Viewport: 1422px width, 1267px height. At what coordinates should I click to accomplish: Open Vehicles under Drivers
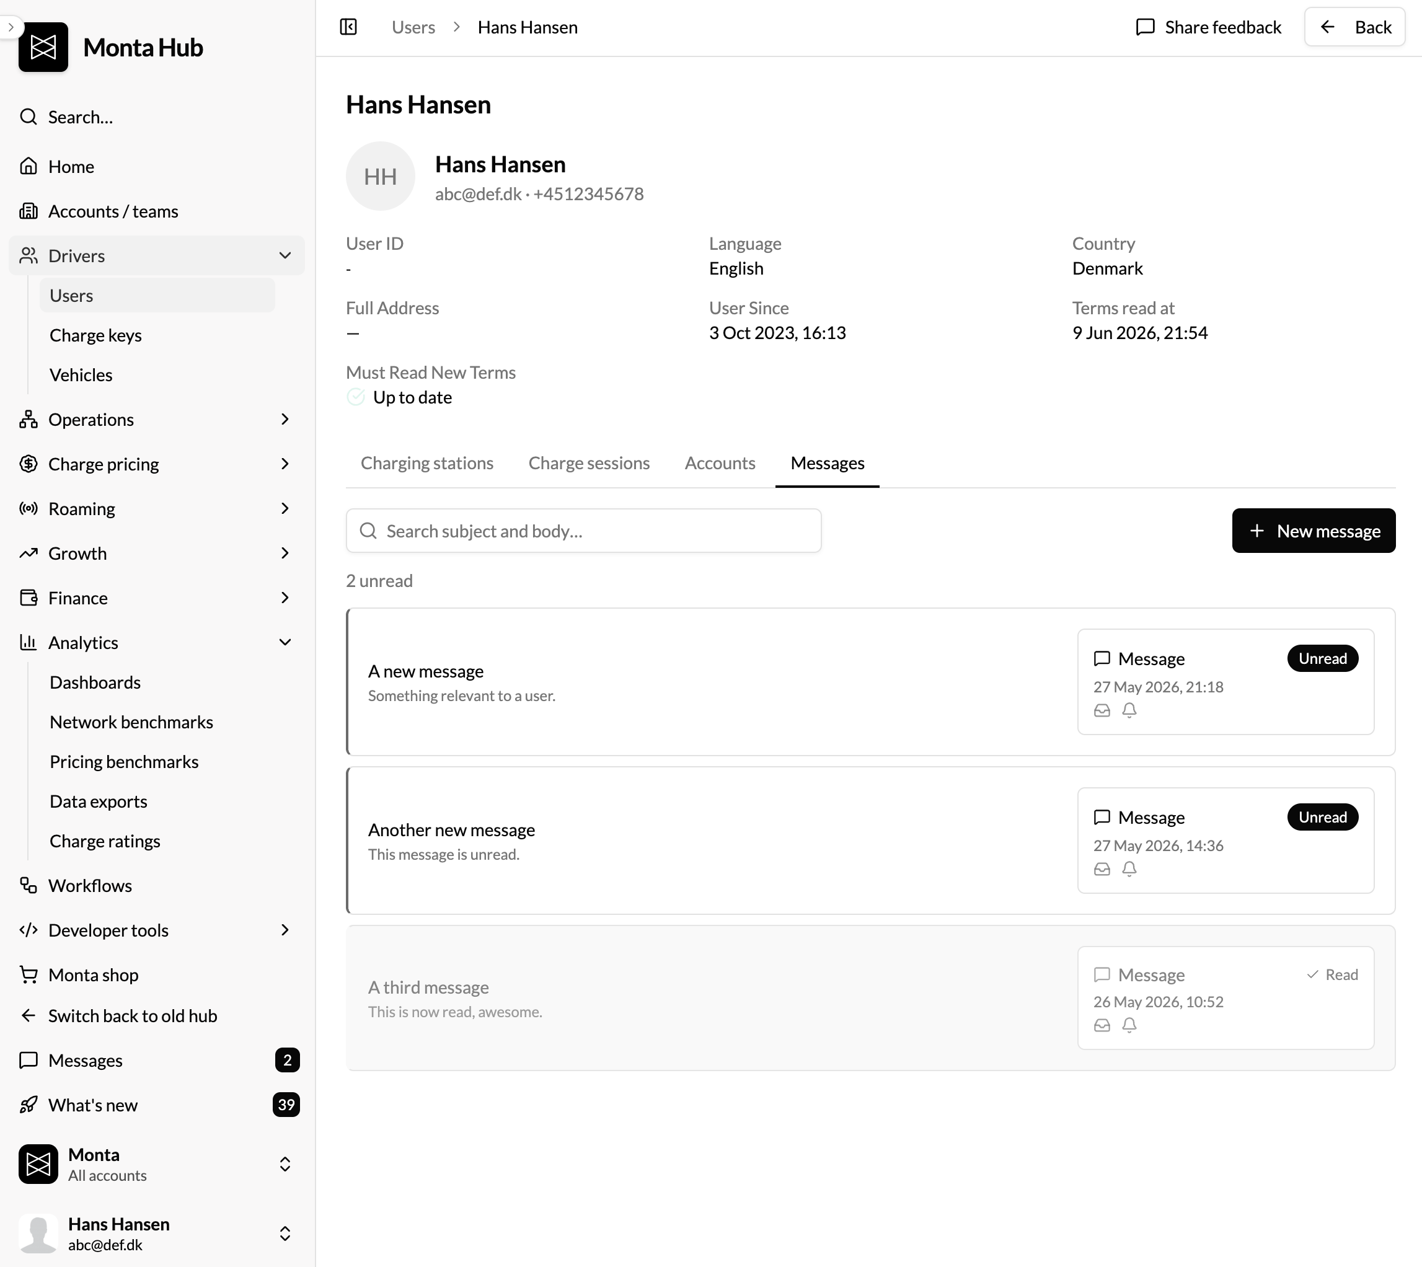(157, 374)
